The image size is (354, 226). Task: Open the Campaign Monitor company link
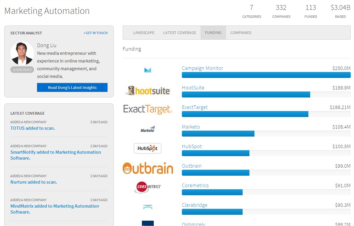[202, 68]
